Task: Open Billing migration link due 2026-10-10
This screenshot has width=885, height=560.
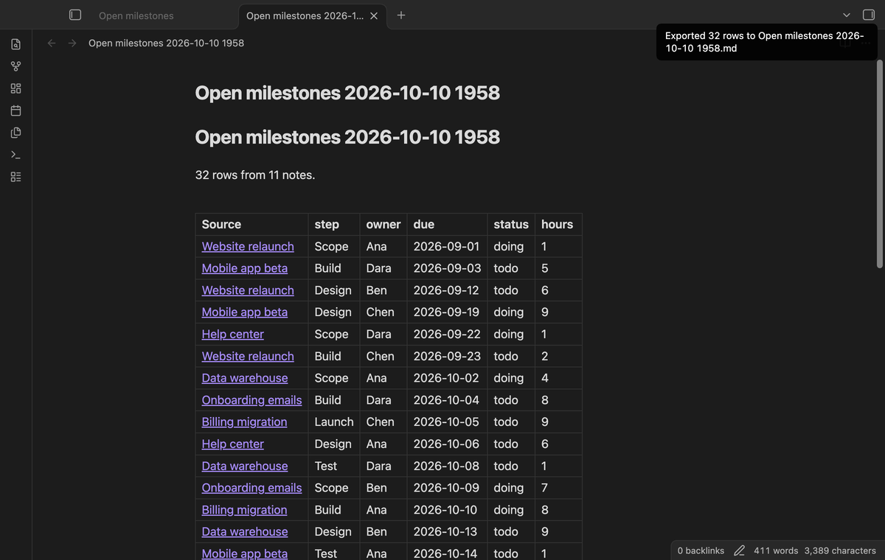Action: 244,510
